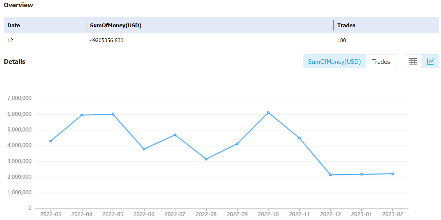Image resolution: width=441 pixels, height=220 pixels.
Task: Click the 2023-02 axis label
Action: (393, 214)
